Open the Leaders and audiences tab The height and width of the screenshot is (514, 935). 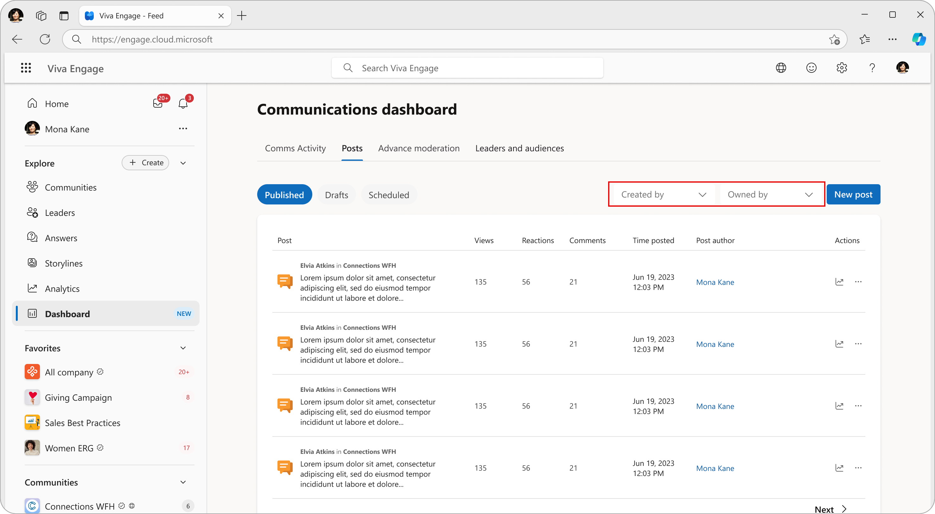tap(519, 148)
